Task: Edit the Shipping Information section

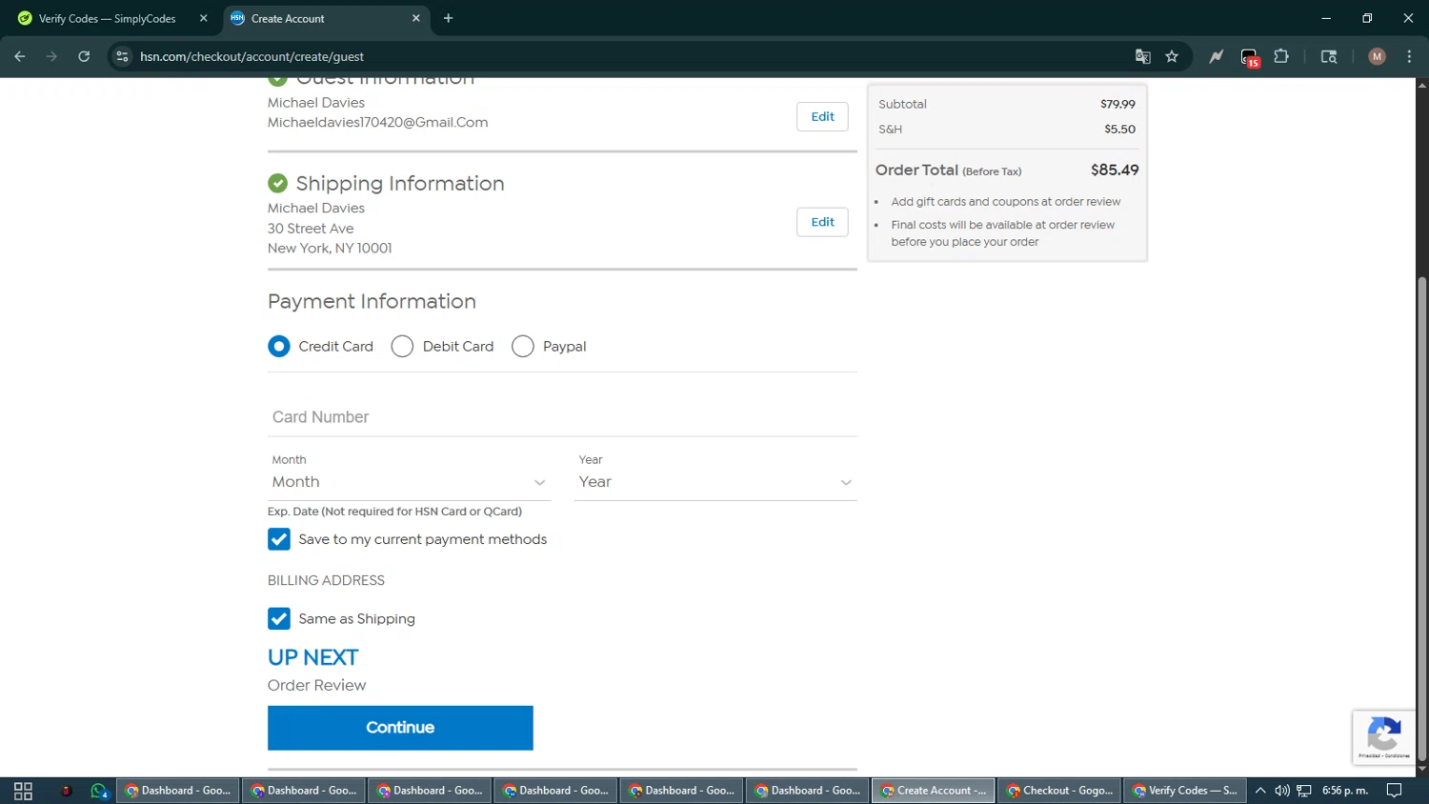Action: pos(822,222)
